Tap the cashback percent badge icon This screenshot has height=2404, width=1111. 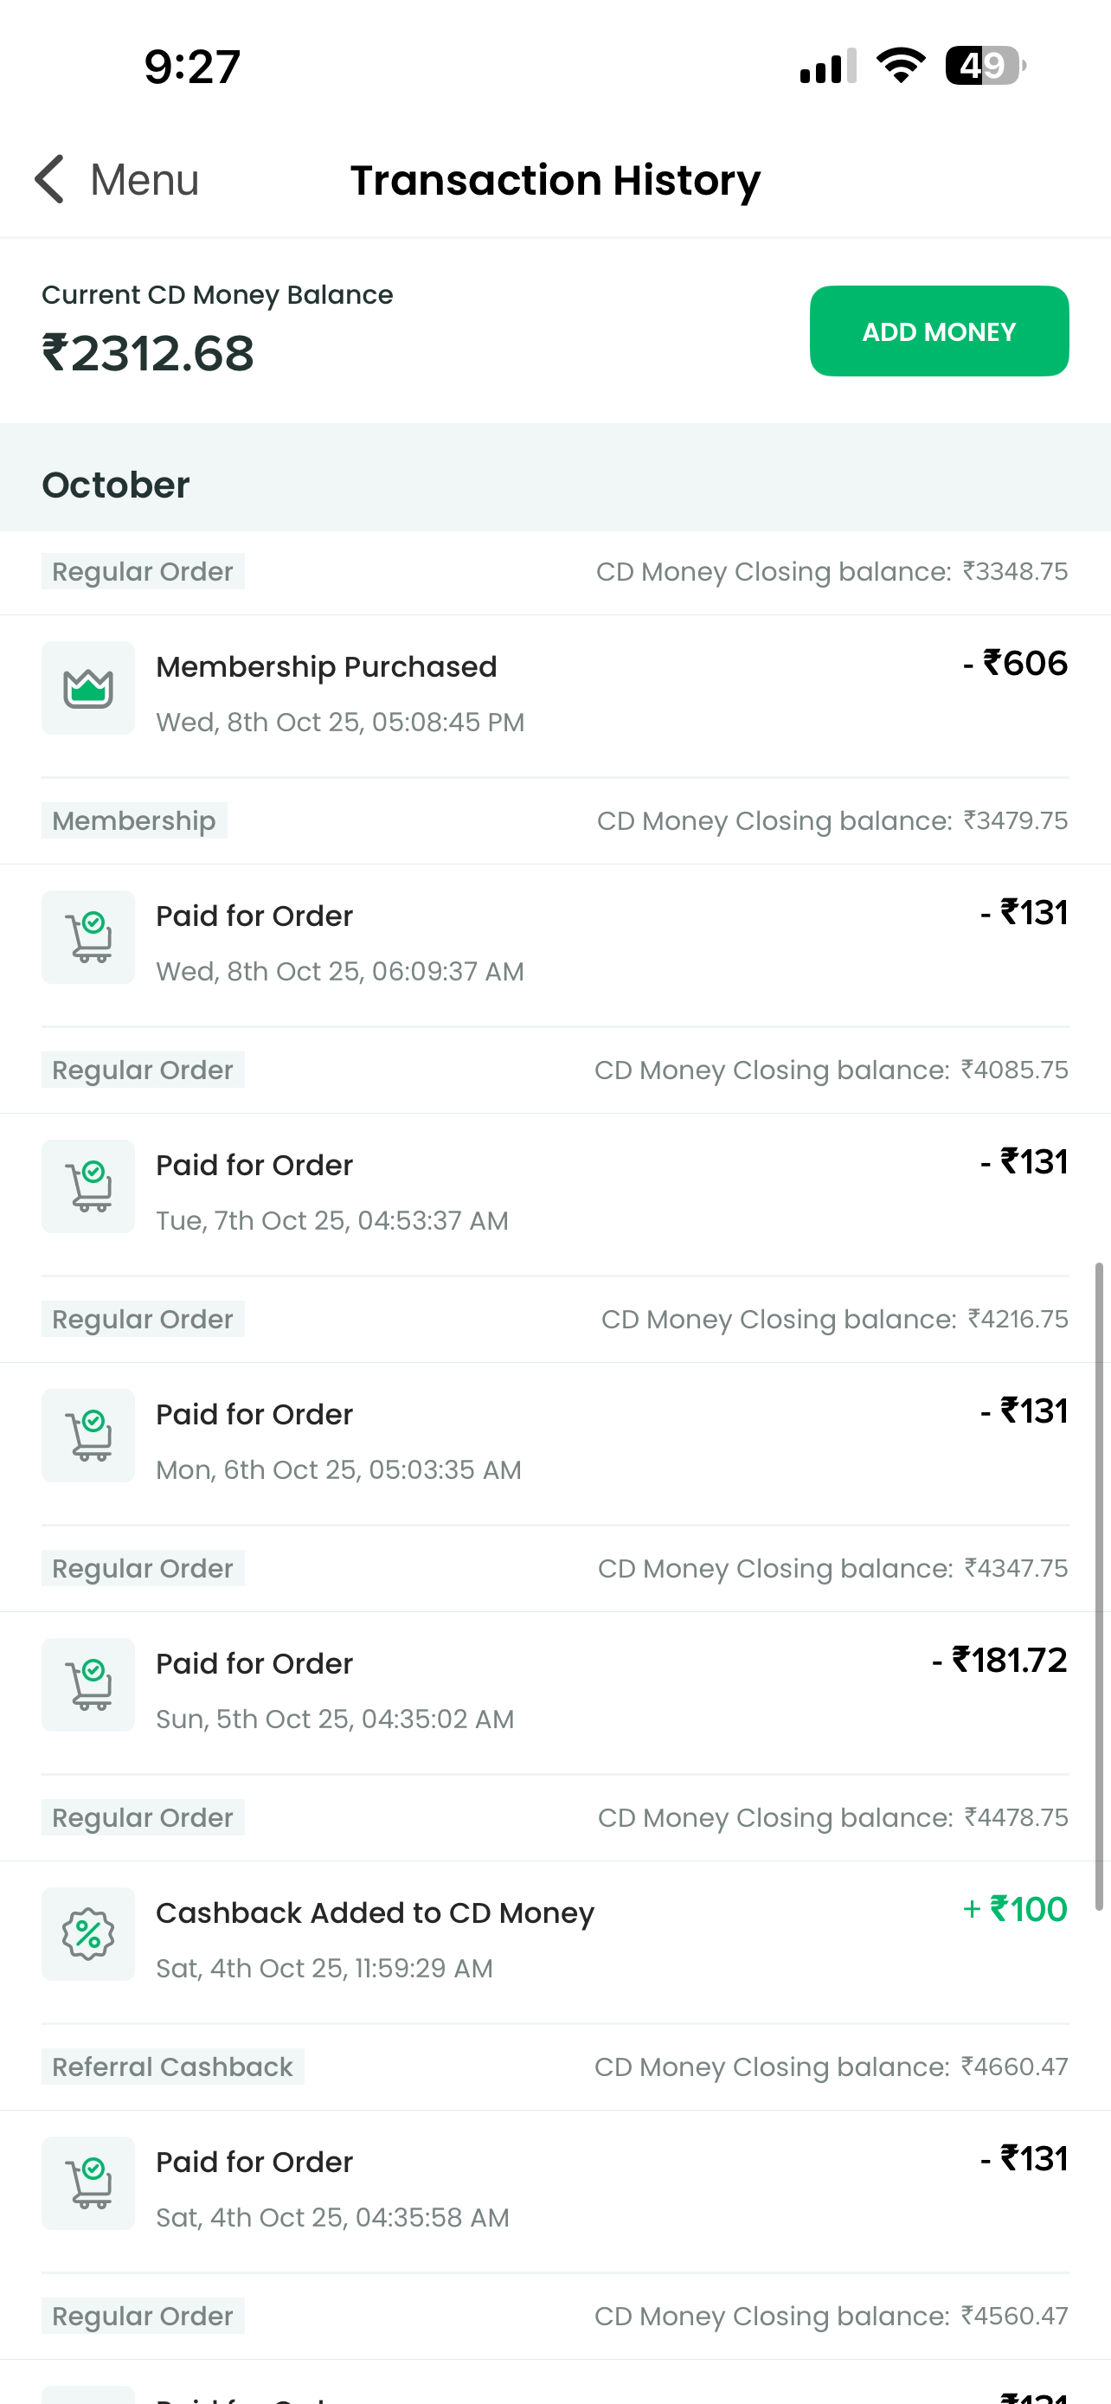88,1935
